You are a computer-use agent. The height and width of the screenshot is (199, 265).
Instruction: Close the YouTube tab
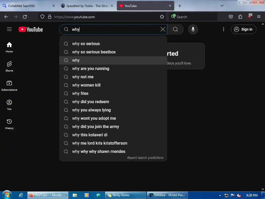pyautogui.click(x=170, y=6)
